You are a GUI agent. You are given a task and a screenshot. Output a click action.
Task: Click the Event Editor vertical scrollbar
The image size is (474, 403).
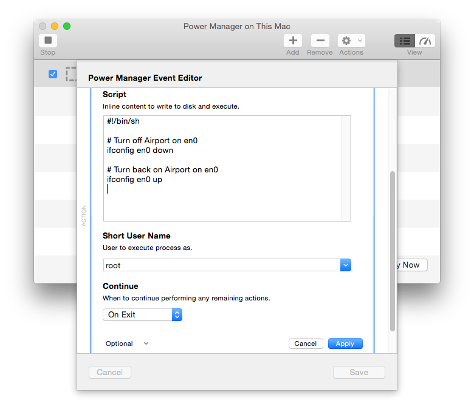(393, 251)
